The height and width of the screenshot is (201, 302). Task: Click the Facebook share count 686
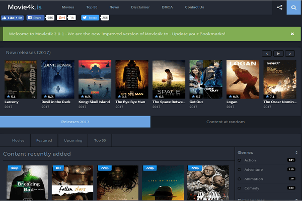(50, 18)
